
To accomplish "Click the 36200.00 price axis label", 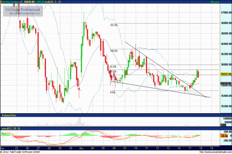I will click(226, 54).
